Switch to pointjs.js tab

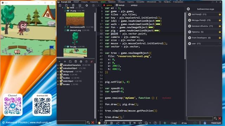pyautogui.click(x=134, y=5)
